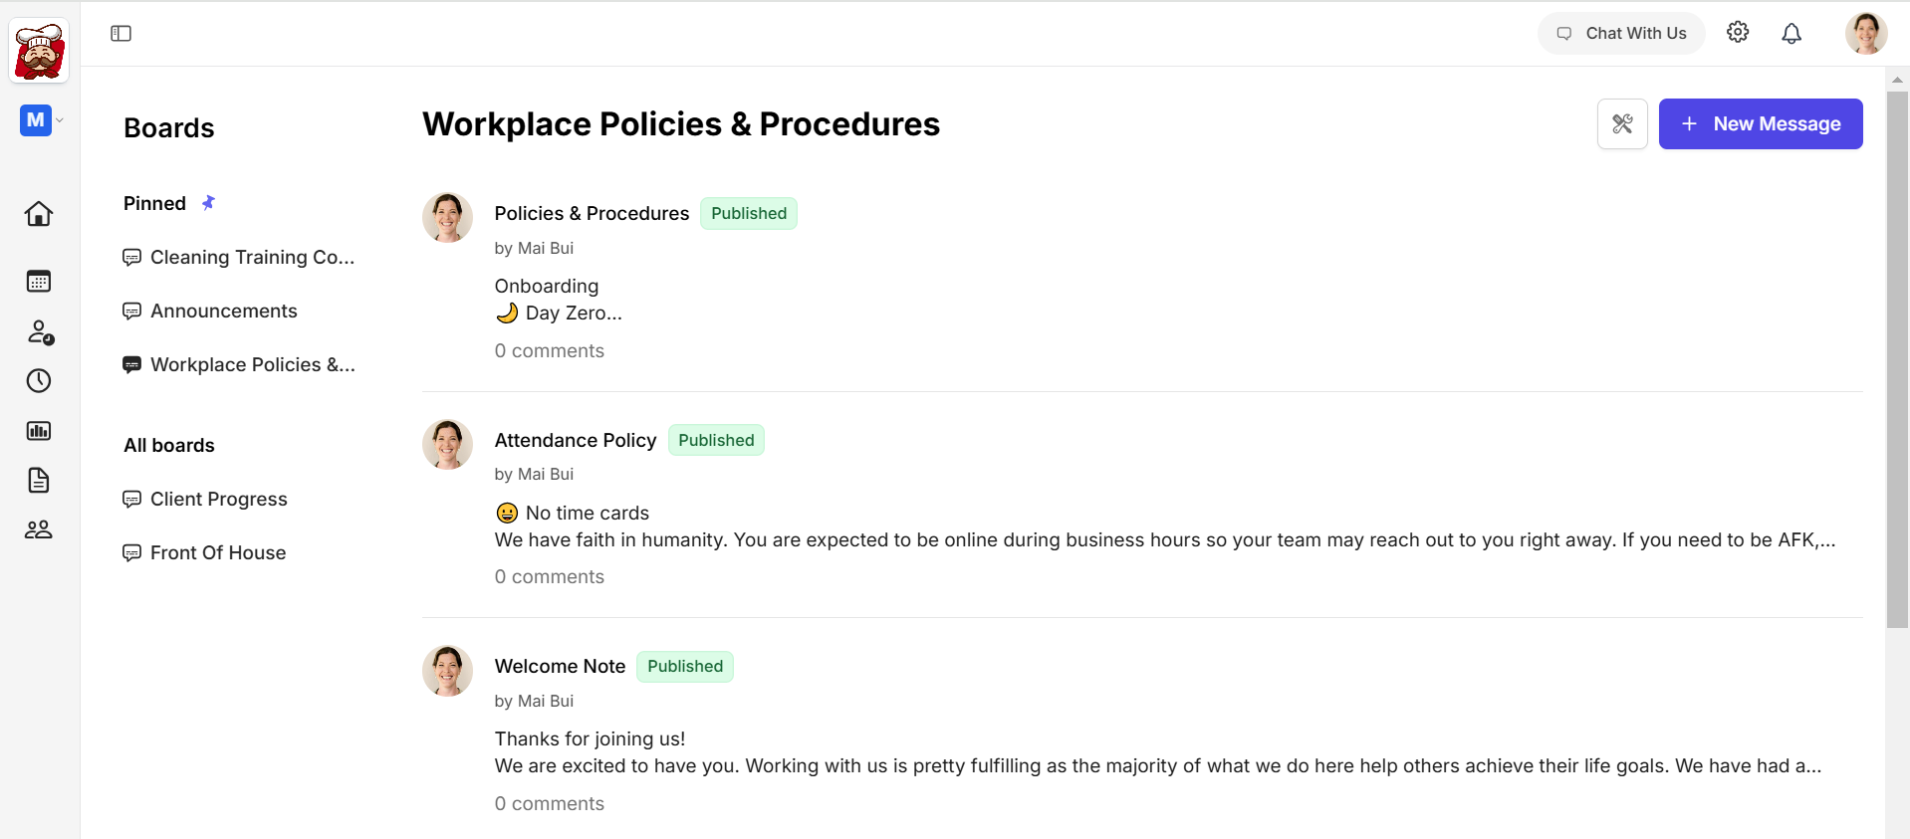Open the Announcements board

click(223, 311)
